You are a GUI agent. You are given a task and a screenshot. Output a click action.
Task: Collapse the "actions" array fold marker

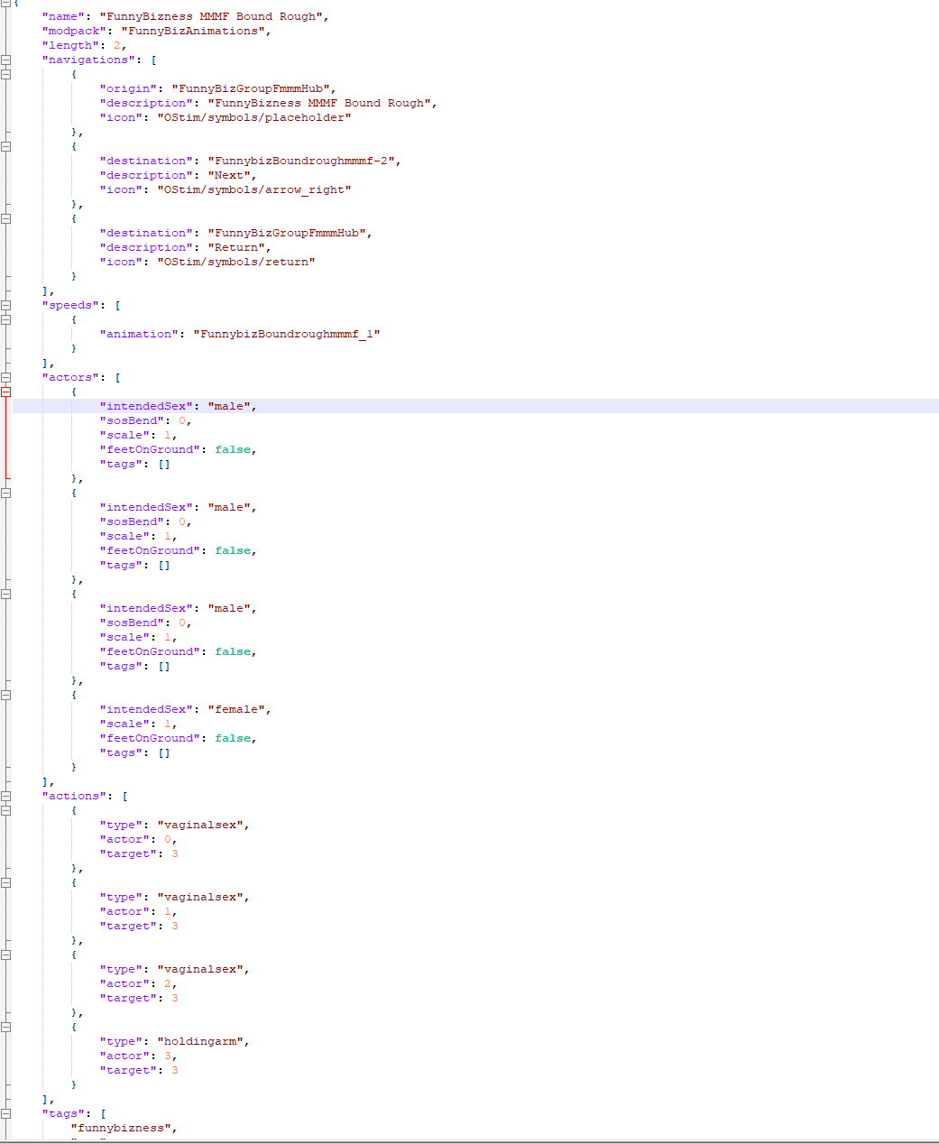tap(5, 796)
